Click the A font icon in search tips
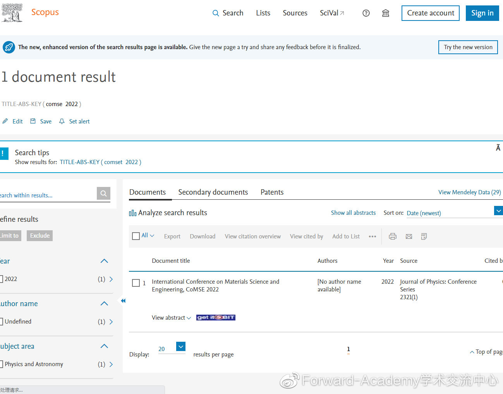This screenshot has width=503, height=394. 498,147
